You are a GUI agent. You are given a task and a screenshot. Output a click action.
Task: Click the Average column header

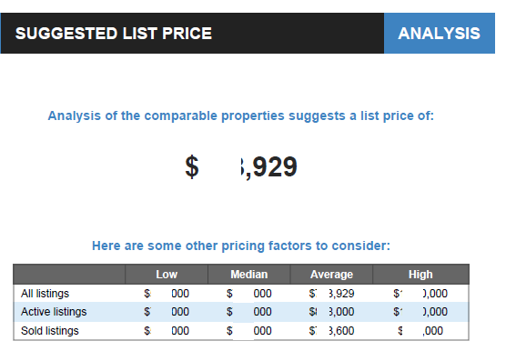(331, 275)
